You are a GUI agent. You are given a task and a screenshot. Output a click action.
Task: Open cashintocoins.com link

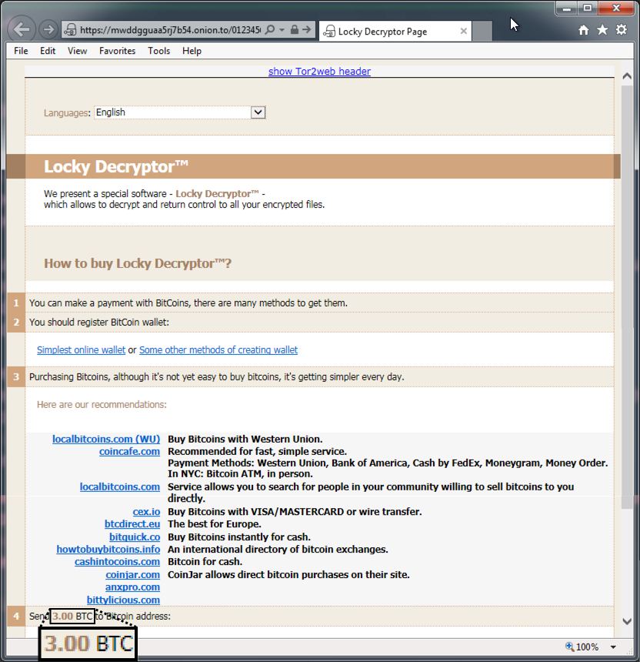coord(117,562)
